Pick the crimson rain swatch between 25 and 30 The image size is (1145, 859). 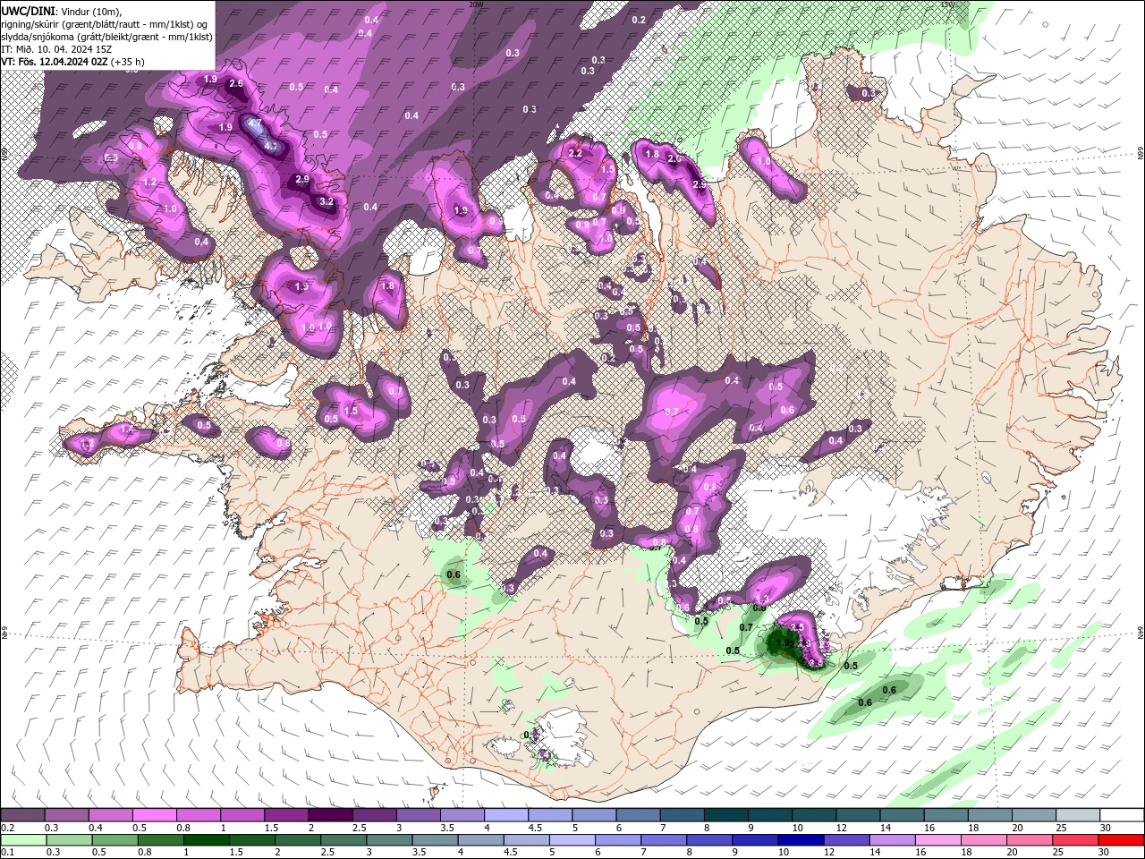click(x=1077, y=840)
